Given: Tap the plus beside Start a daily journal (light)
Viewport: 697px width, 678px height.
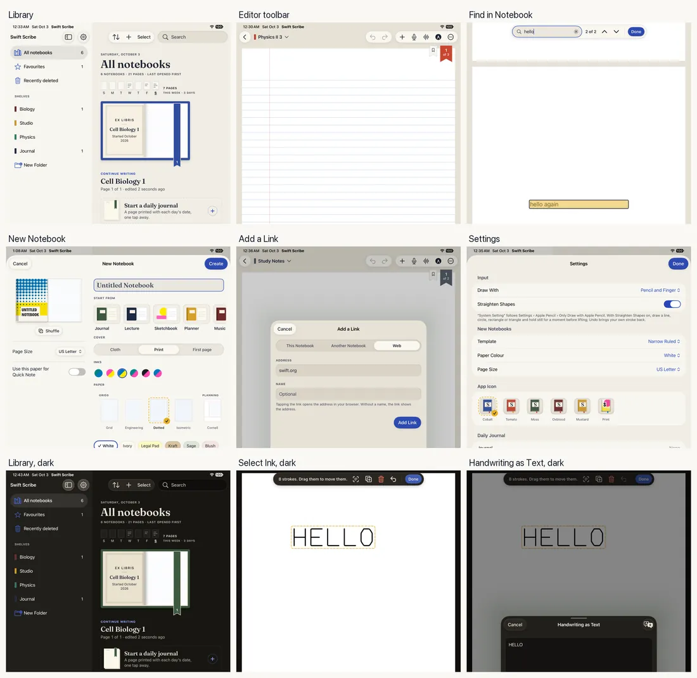Looking at the screenshot, I should (212, 211).
